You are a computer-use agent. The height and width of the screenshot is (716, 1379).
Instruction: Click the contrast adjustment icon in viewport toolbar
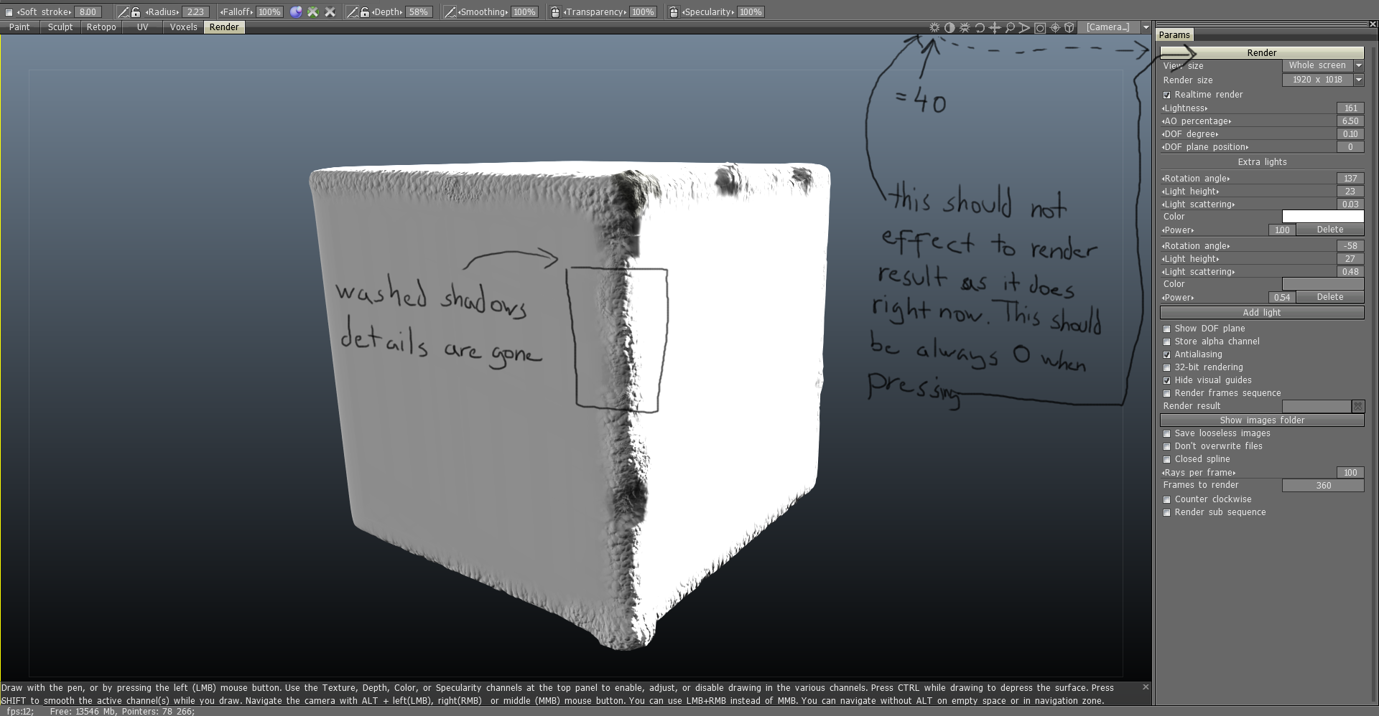[x=949, y=27]
